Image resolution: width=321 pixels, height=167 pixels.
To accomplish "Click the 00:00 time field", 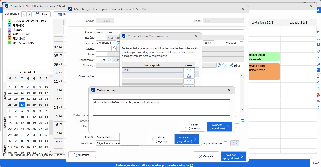I will point(209,43).
